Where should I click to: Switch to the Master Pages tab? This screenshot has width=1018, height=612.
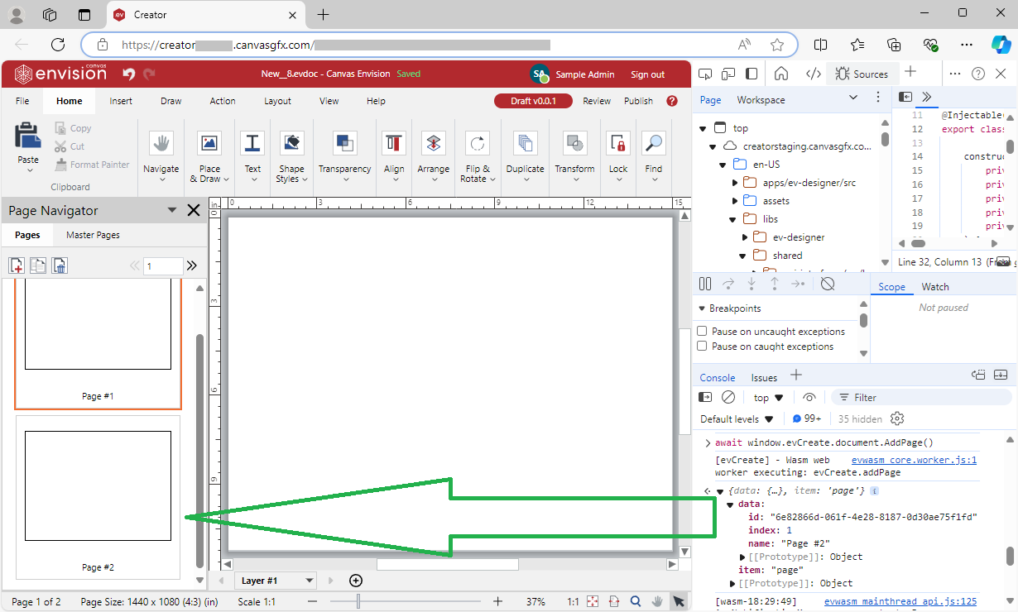tap(93, 235)
